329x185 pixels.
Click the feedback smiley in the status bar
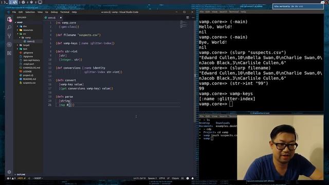pos(188,178)
